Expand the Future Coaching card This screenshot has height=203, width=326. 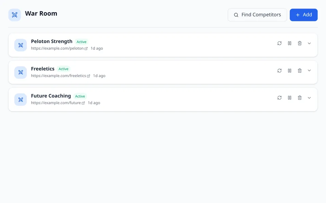pyautogui.click(x=309, y=98)
